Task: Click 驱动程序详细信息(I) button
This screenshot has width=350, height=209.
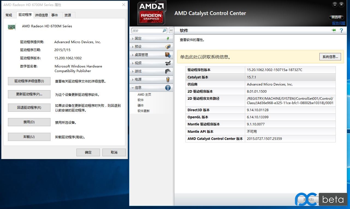Action: coord(29,81)
